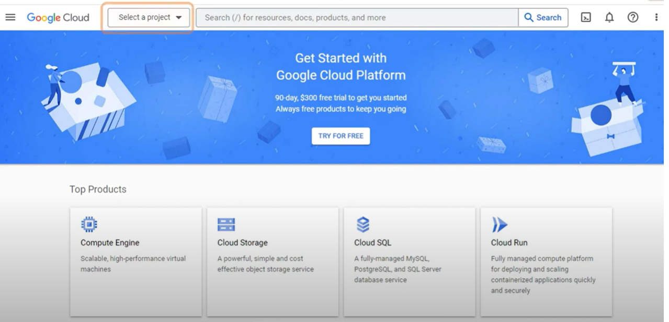Click the Cloud SQL description text

(398, 269)
